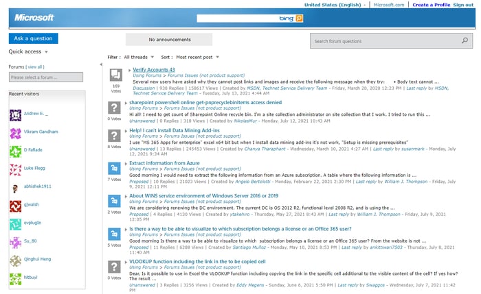Open Vikram Gandham avatar image
The width and height of the screenshot is (481, 294).
click(15, 134)
